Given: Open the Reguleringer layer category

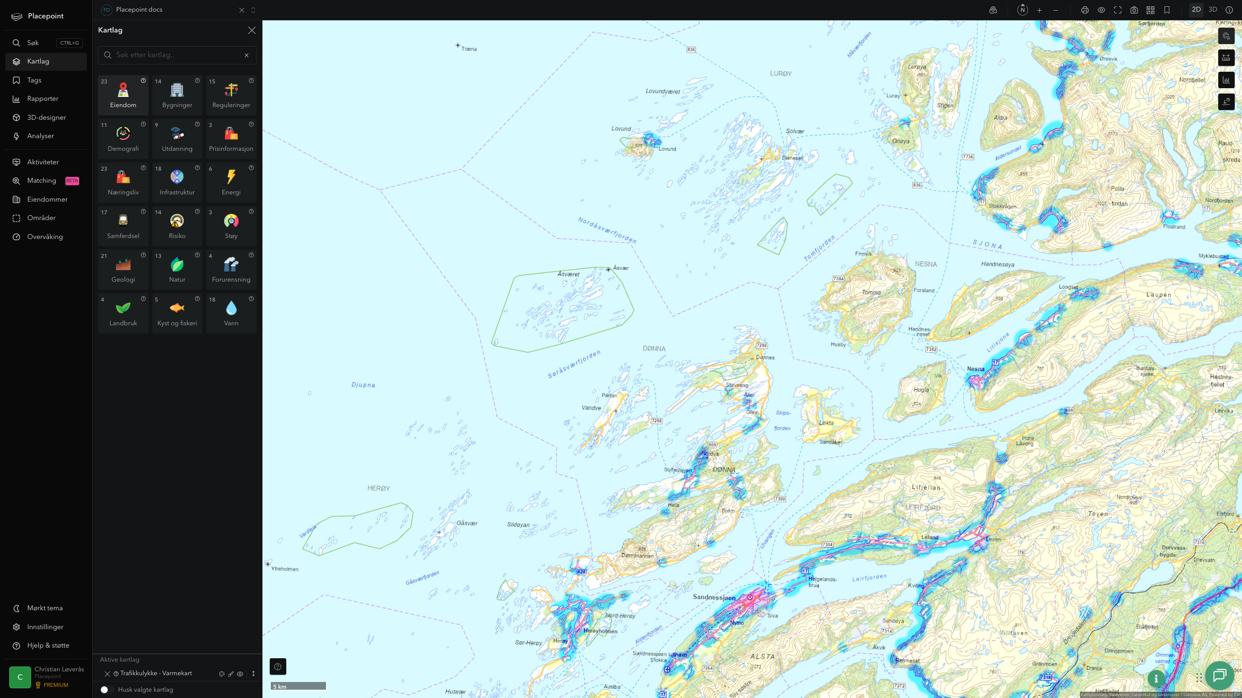Looking at the screenshot, I should pos(231,95).
